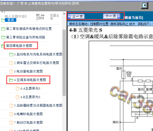The width and height of the screenshot is (153, 131).
Task: Click the sidebar vertical scrollbar thumb
Action: click(64, 63)
